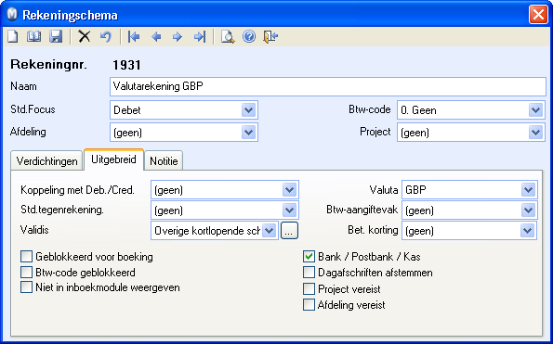Expand the Btw-aangiftevak dropdown
553x344 pixels.
pyautogui.click(x=528, y=210)
